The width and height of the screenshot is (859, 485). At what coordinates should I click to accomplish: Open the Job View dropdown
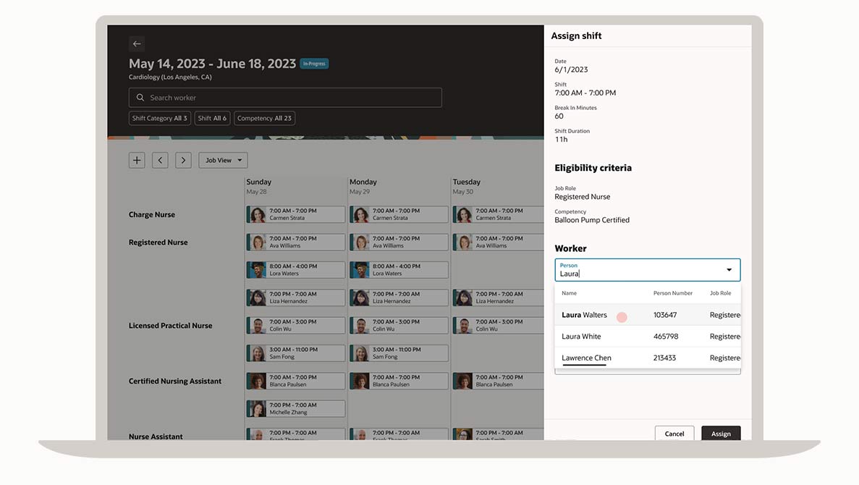pyautogui.click(x=223, y=161)
